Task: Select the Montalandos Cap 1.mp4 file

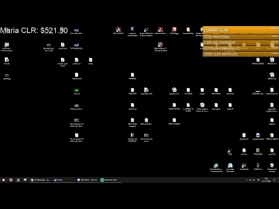Action: pyautogui.click(x=48, y=47)
